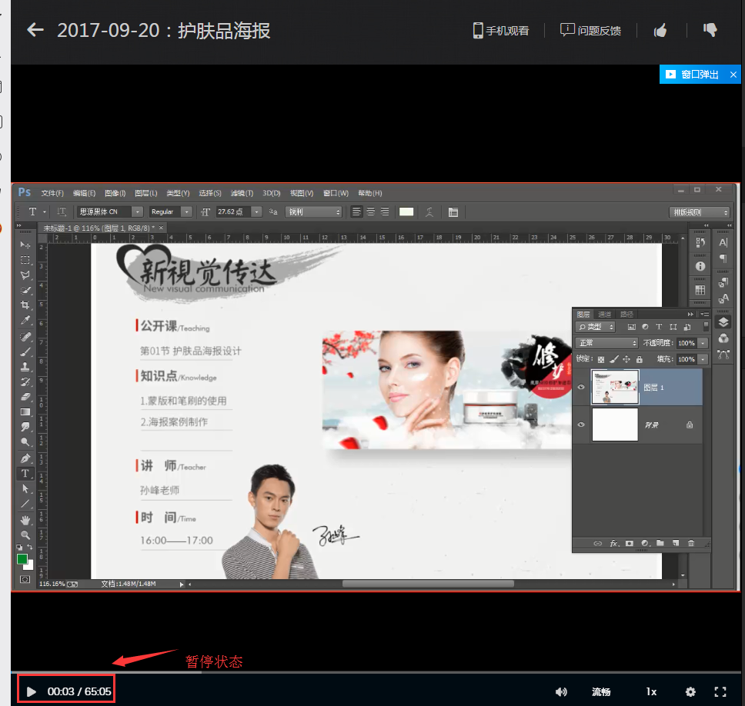
Task: Click the back arrow beside the video title
Action: pos(35,30)
